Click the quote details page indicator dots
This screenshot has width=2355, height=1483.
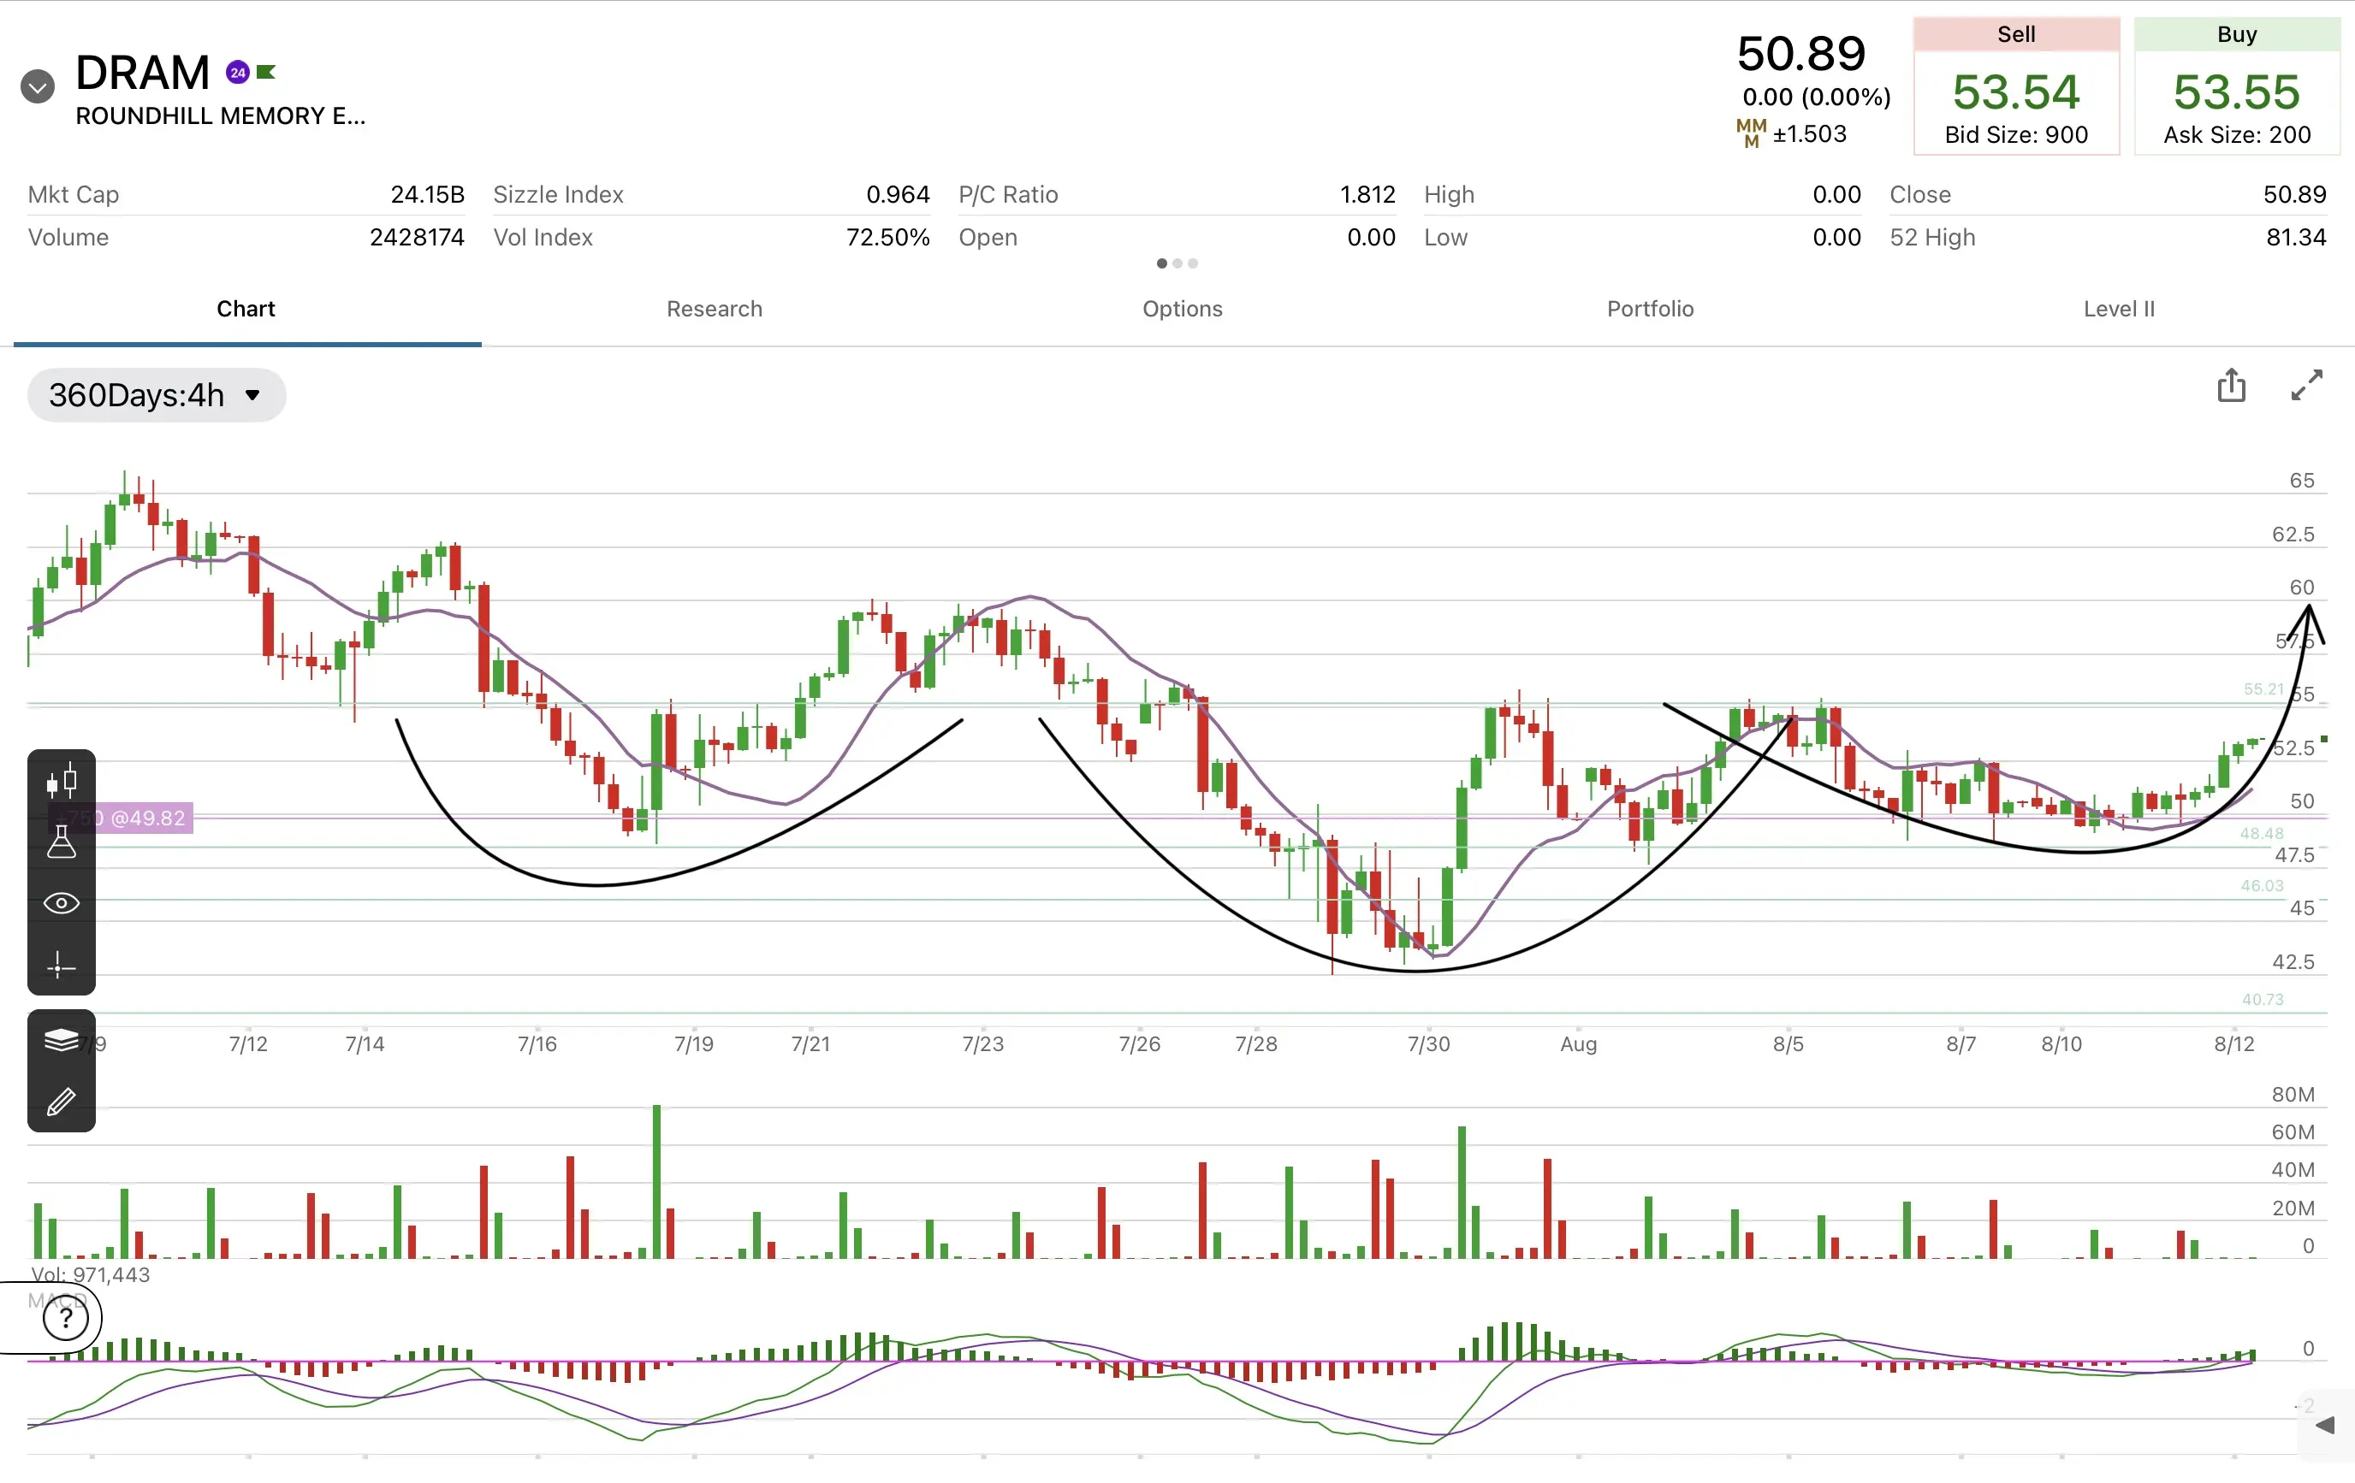pos(1177,263)
